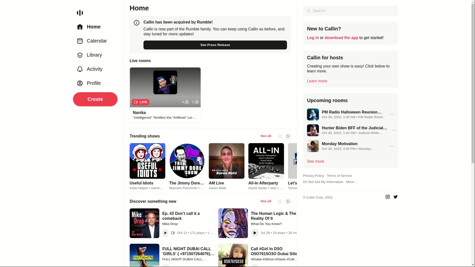Open options for PM Radio Halloween Reunion
475x267 pixels.
(x=392, y=115)
